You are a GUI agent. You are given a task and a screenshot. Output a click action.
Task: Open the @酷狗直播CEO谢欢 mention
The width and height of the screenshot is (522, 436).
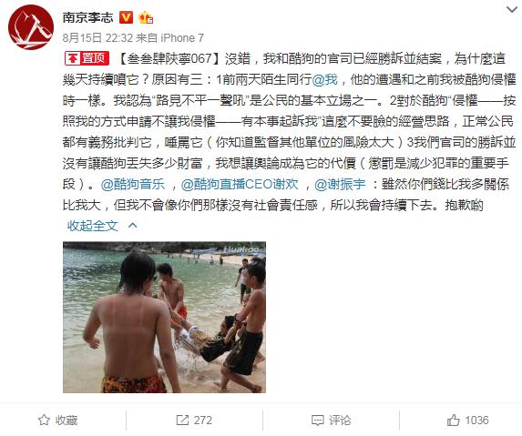[240, 184]
